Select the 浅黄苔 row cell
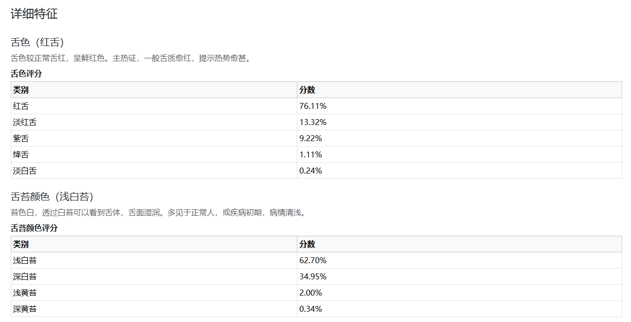The width and height of the screenshot is (631, 322). 154,293
